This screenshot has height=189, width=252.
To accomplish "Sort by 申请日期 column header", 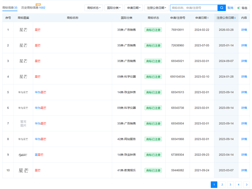I will point(202,18).
